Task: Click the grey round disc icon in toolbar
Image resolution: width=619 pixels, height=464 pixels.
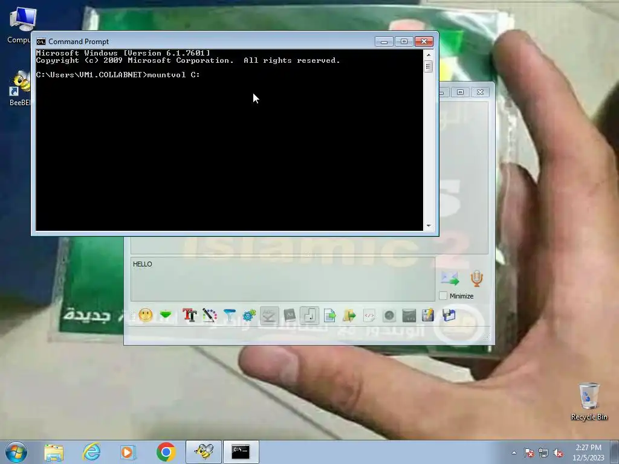Action: (x=389, y=315)
